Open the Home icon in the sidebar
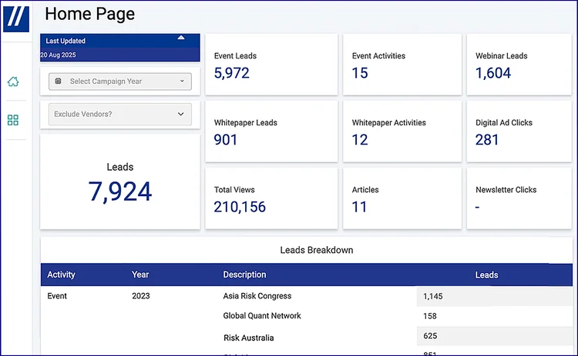578x356 pixels. (x=13, y=82)
